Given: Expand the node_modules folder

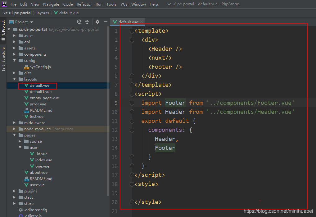Looking at the screenshot, I should [14, 129].
